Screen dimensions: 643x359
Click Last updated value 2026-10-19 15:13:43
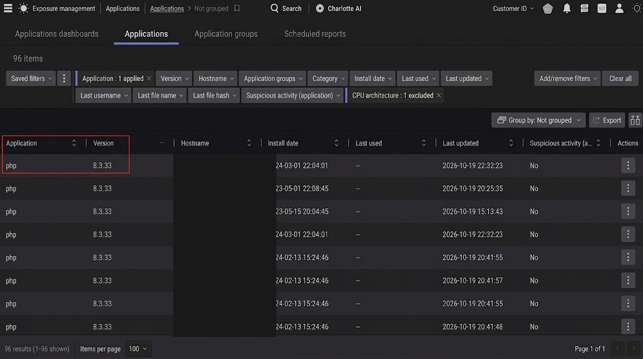coord(472,212)
